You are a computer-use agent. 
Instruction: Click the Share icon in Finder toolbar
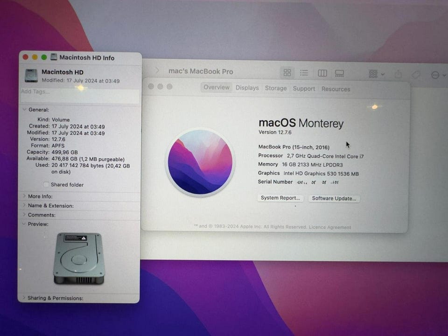(398, 74)
